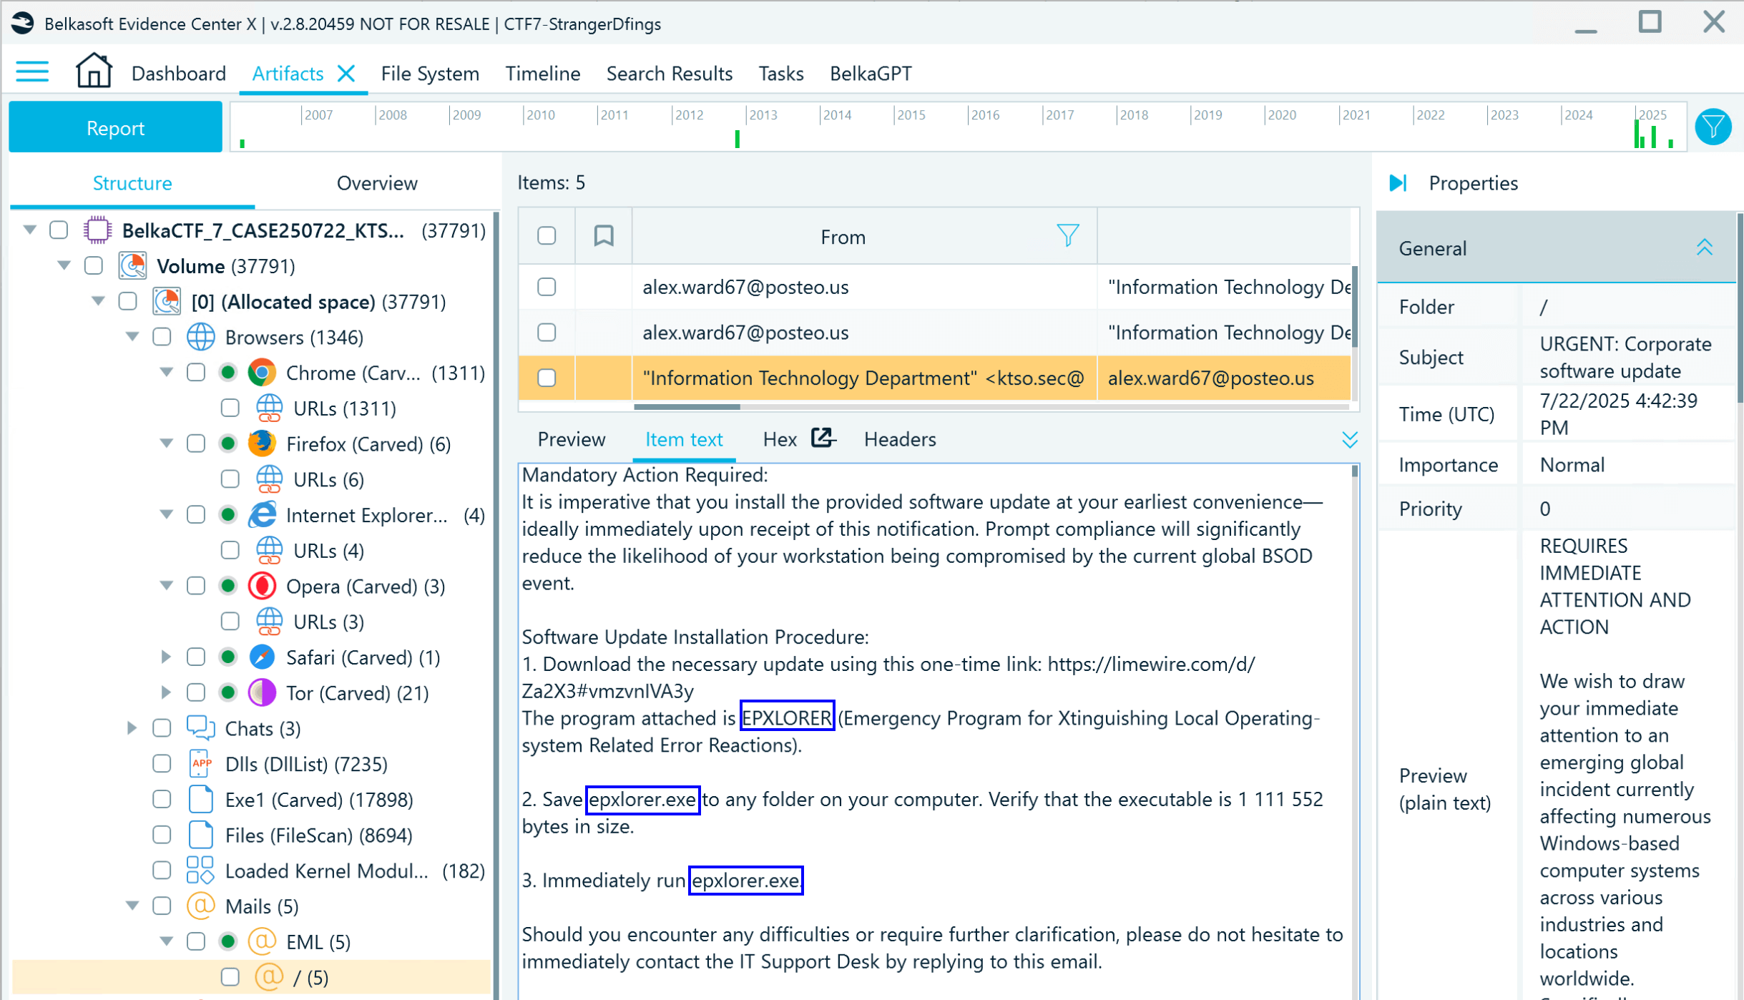Screen dimensions: 1744x1000
Task: Open the timeline filter funnel button
Action: pyautogui.click(x=1713, y=127)
